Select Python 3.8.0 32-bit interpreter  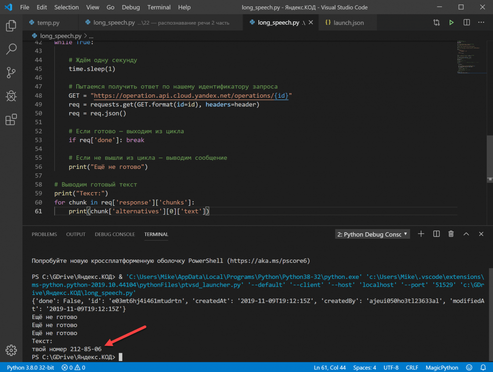click(30, 367)
